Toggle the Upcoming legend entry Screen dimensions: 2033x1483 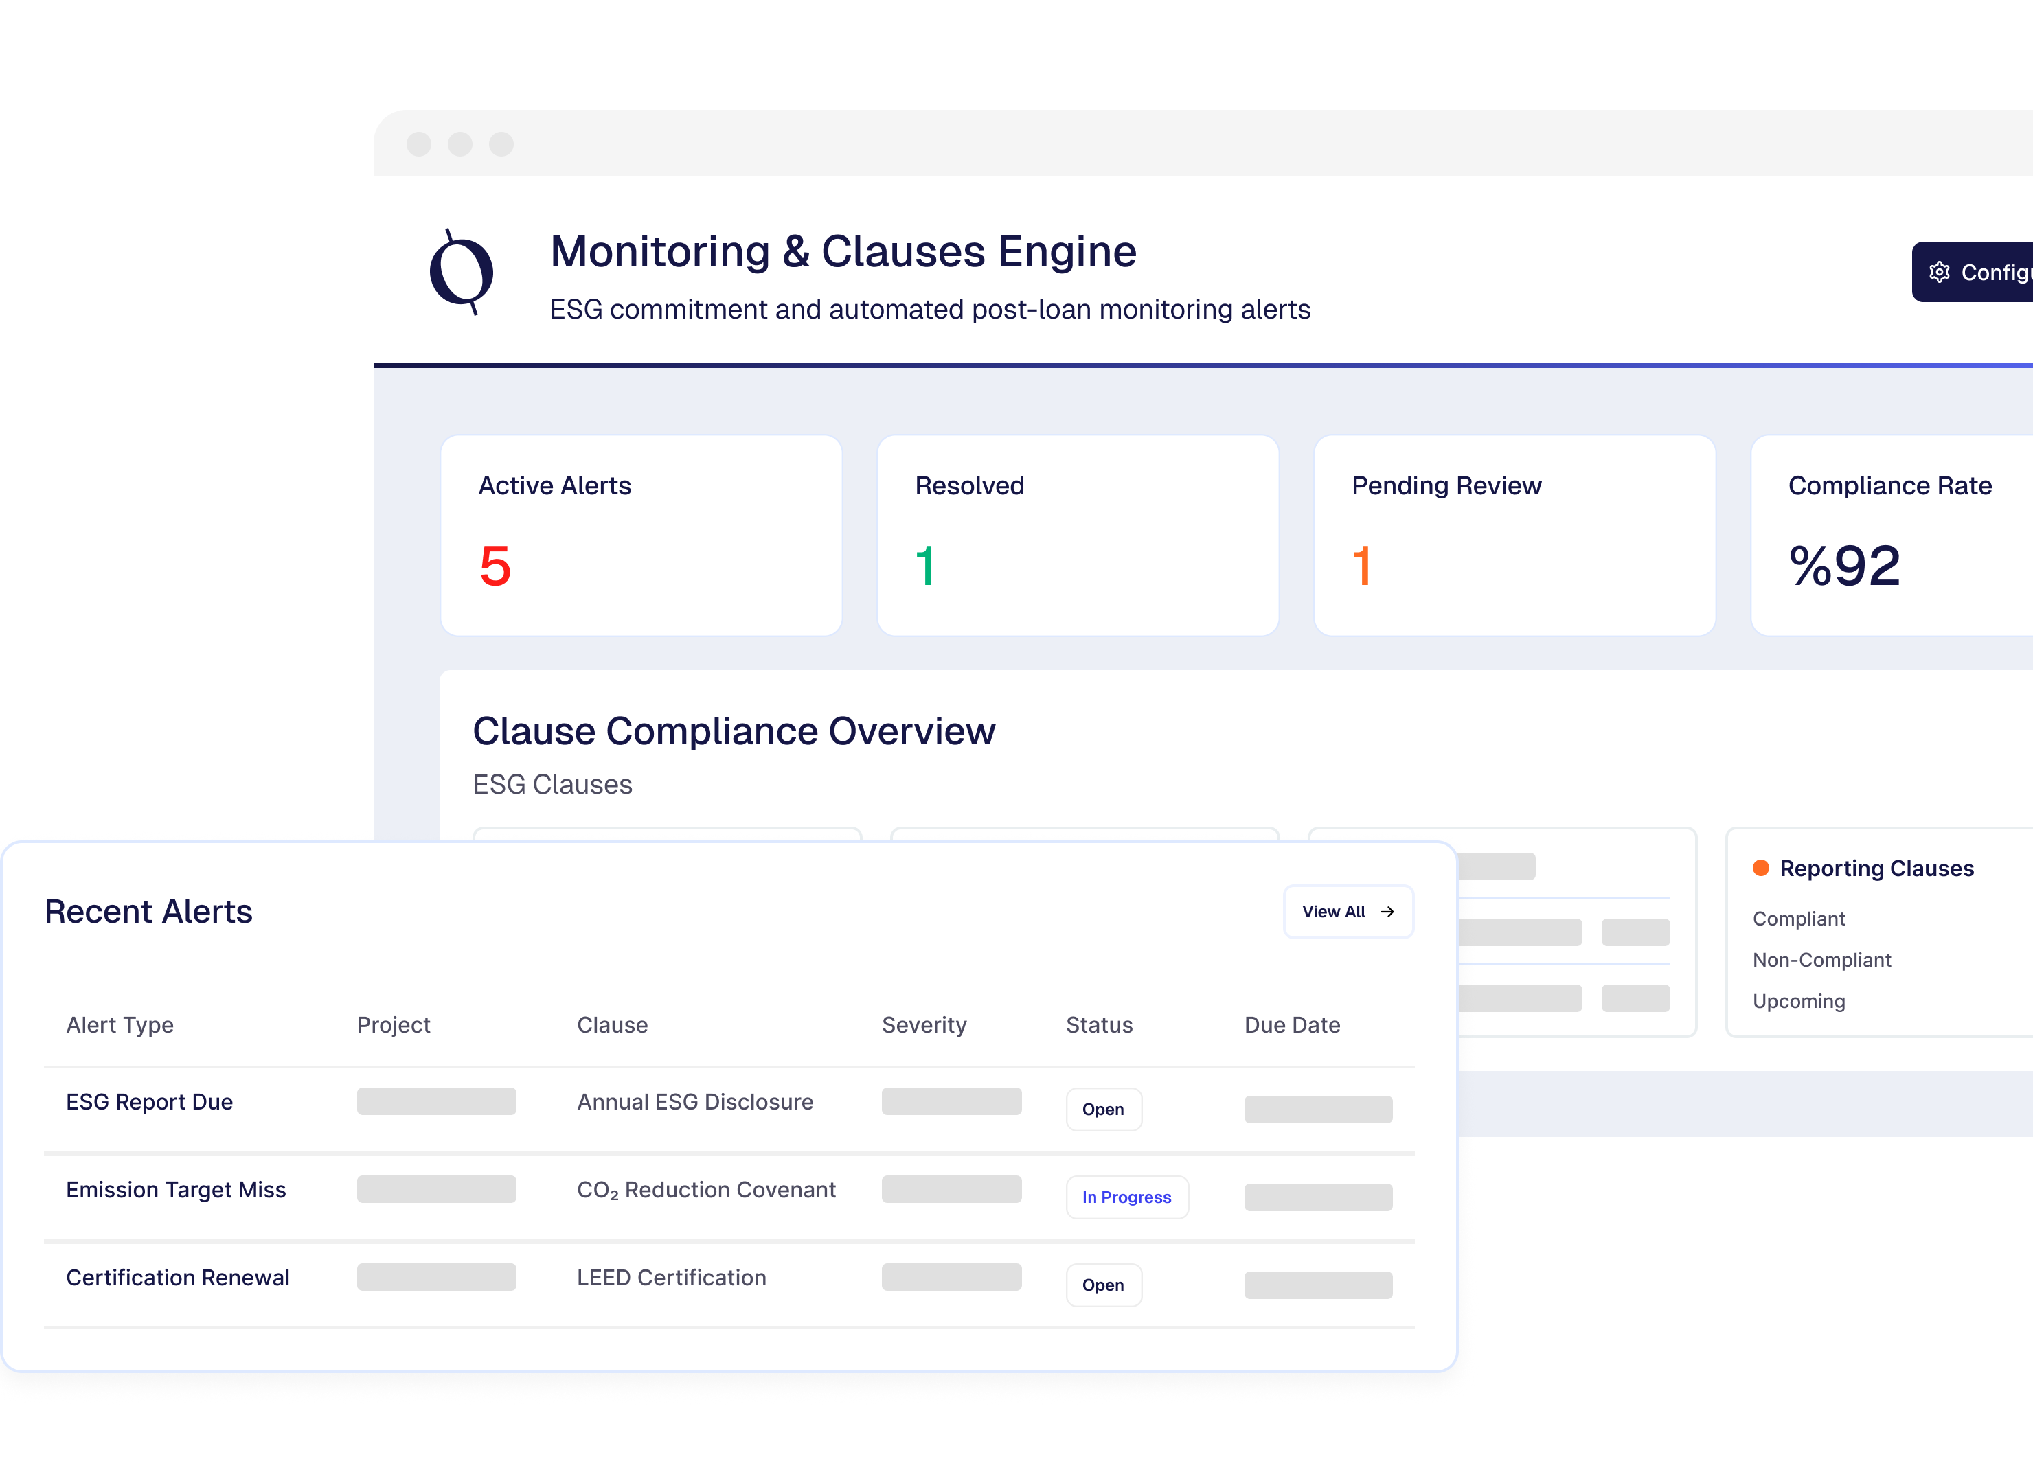[1797, 1000]
